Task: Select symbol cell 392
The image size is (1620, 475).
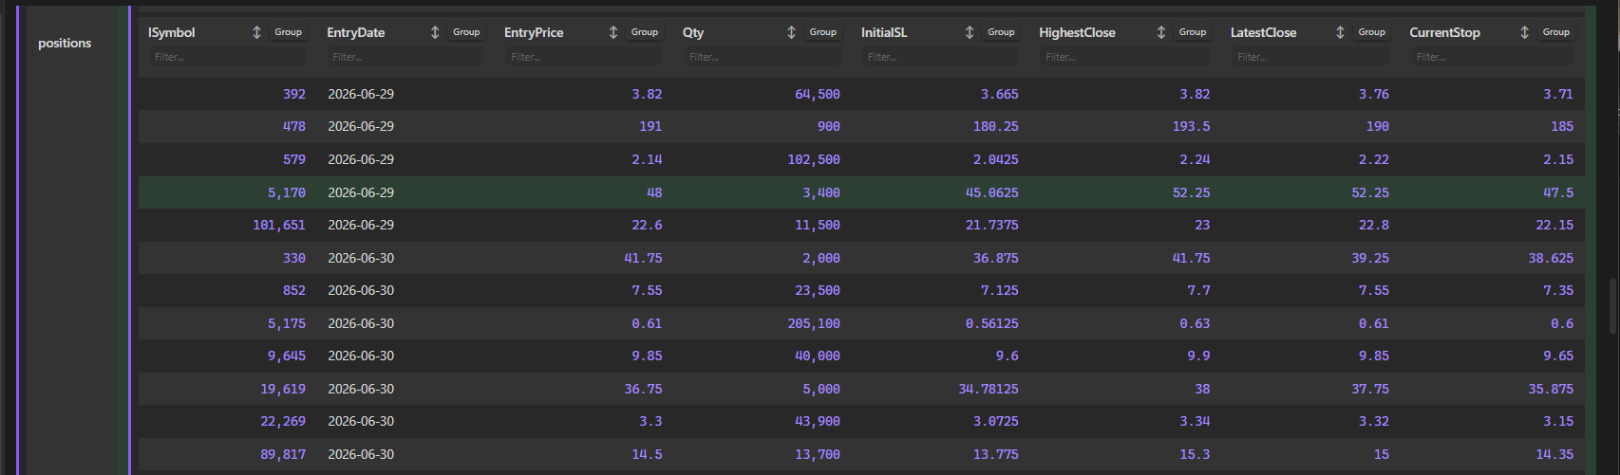Action: (294, 94)
